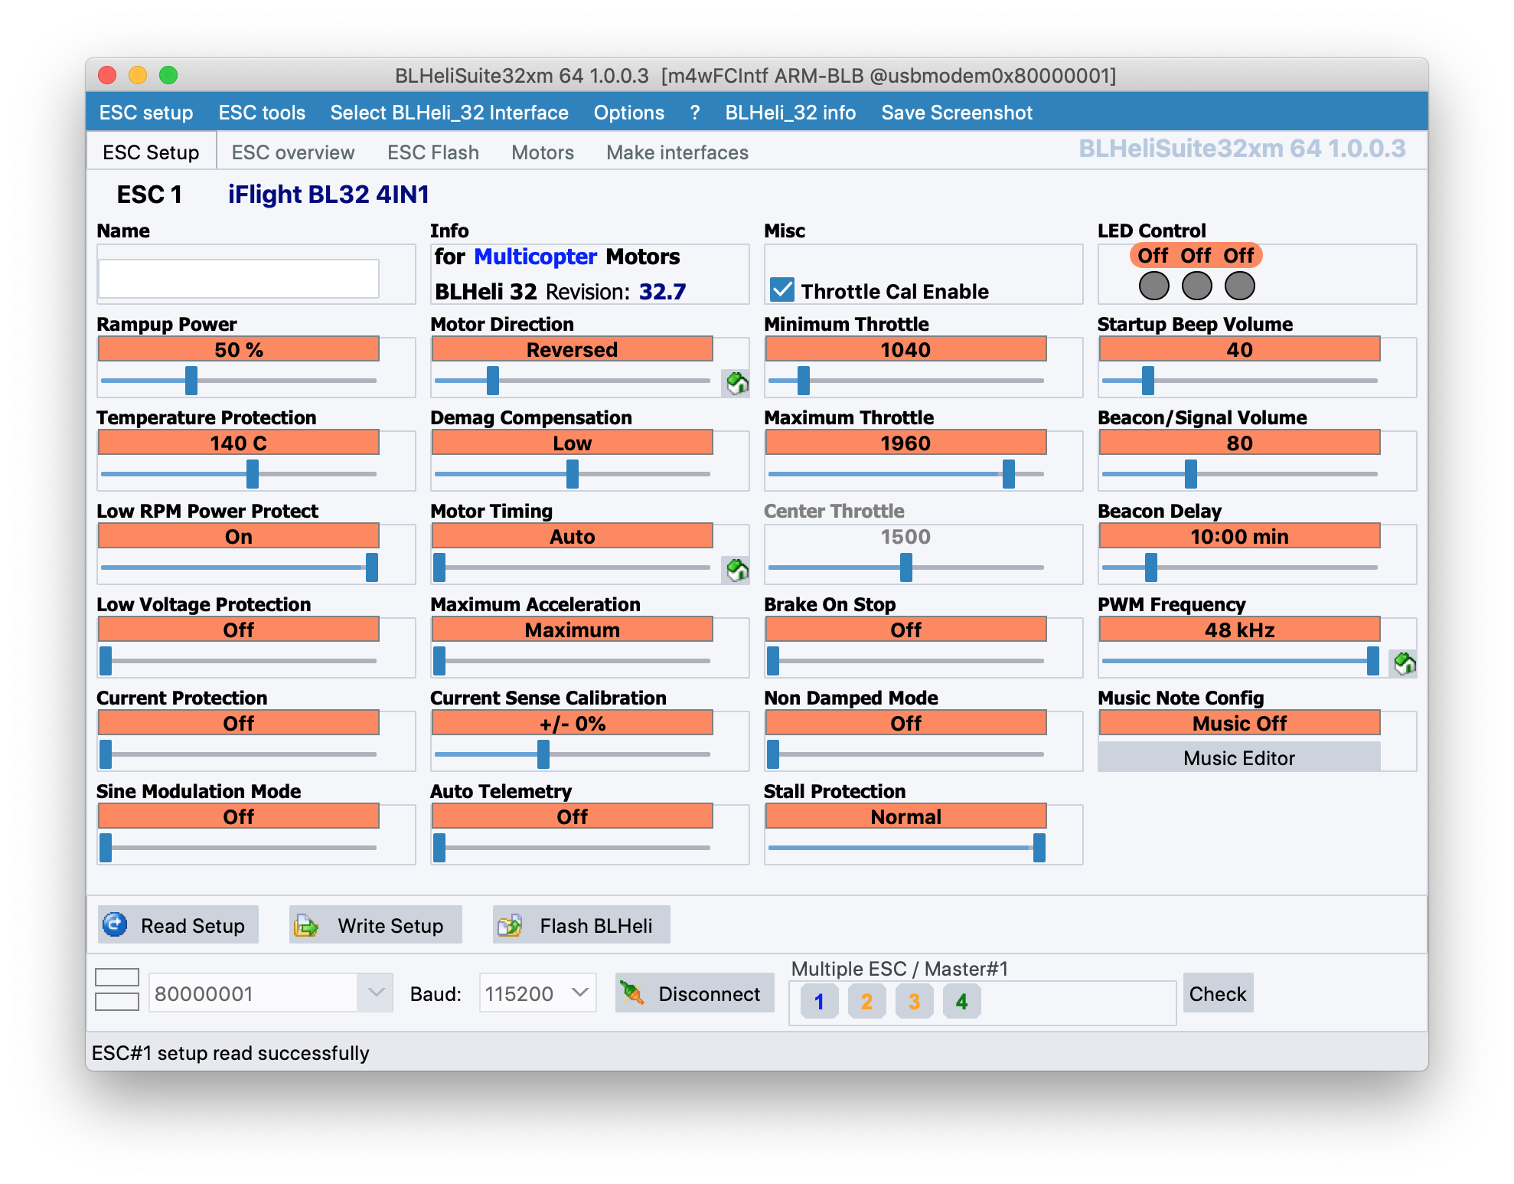Uncheck Throttle Cal Enable checkbox
Viewport: 1514px width, 1184px height.
tap(782, 290)
